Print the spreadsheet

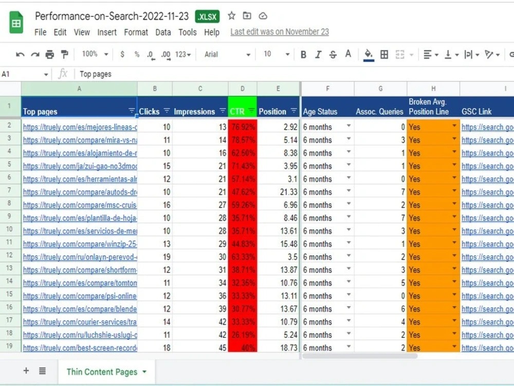tap(50, 55)
